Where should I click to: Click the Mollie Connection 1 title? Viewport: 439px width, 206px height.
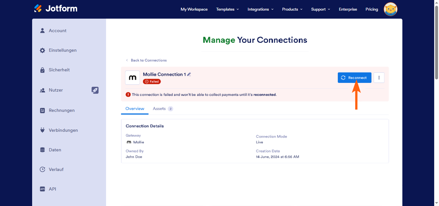tap(164, 74)
